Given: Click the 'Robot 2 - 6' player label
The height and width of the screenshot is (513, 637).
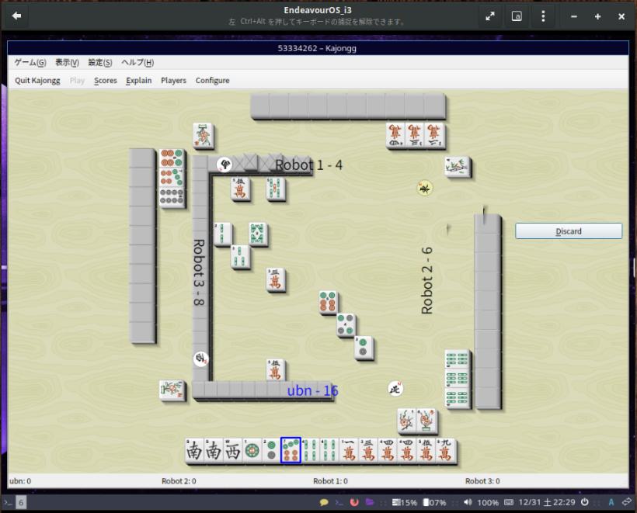Looking at the screenshot, I should 427,280.
